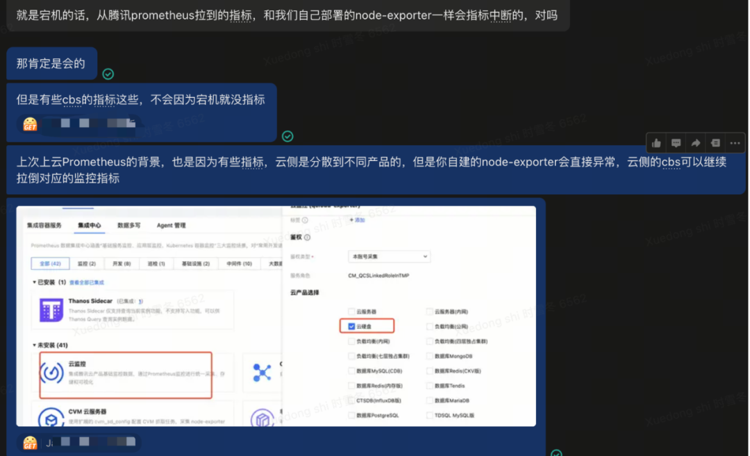Open the Thanos Sidecar card
Image resolution: width=750 pixels, height=456 pixels.
(133, 310)
